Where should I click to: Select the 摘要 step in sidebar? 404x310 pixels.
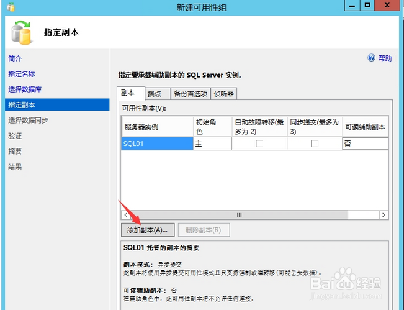(x=15, y=151)
